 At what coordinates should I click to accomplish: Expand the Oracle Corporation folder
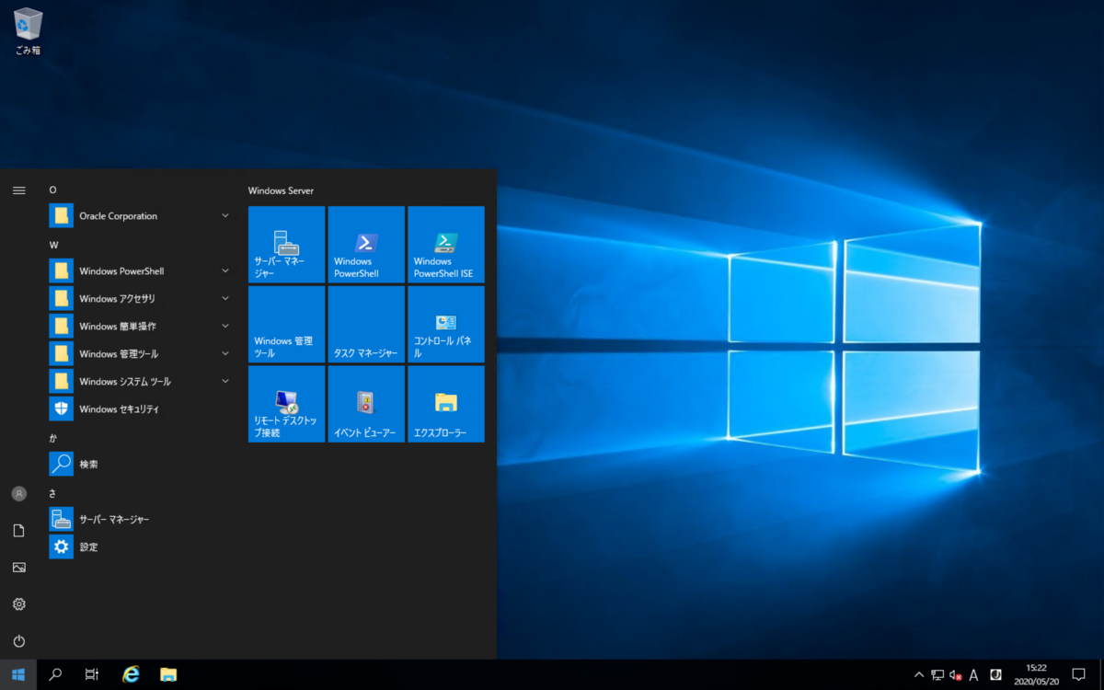[141, 216]
